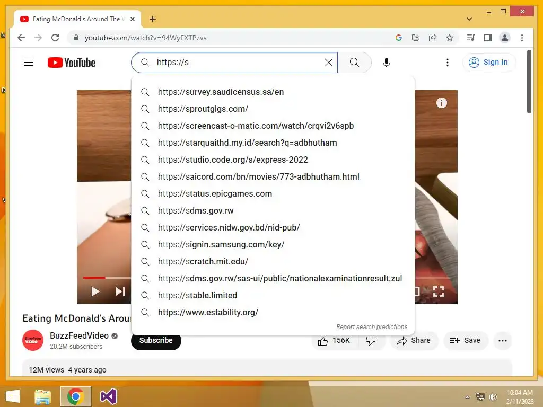Open the volume speaker tray icon
Viewport: 543px width, 407px height.
[493, 397]
